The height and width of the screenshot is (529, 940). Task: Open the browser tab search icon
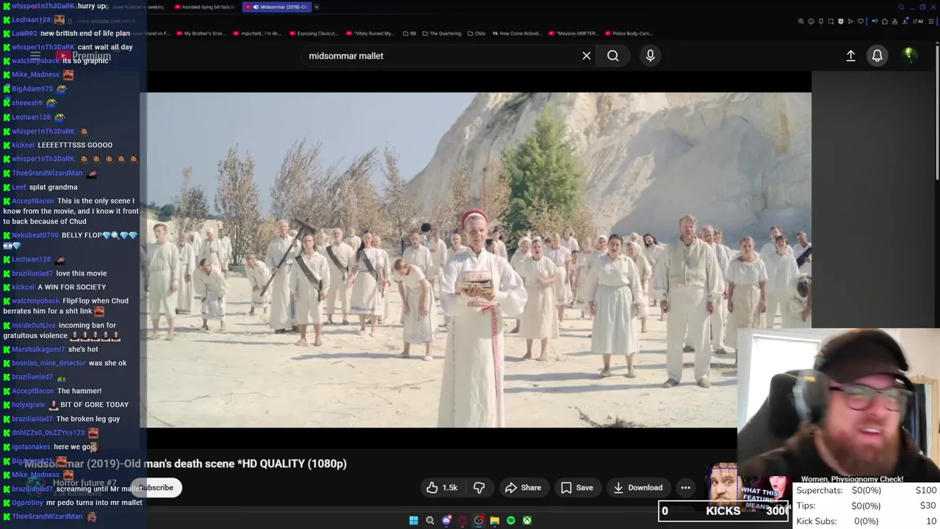click(x=901, y=7)
